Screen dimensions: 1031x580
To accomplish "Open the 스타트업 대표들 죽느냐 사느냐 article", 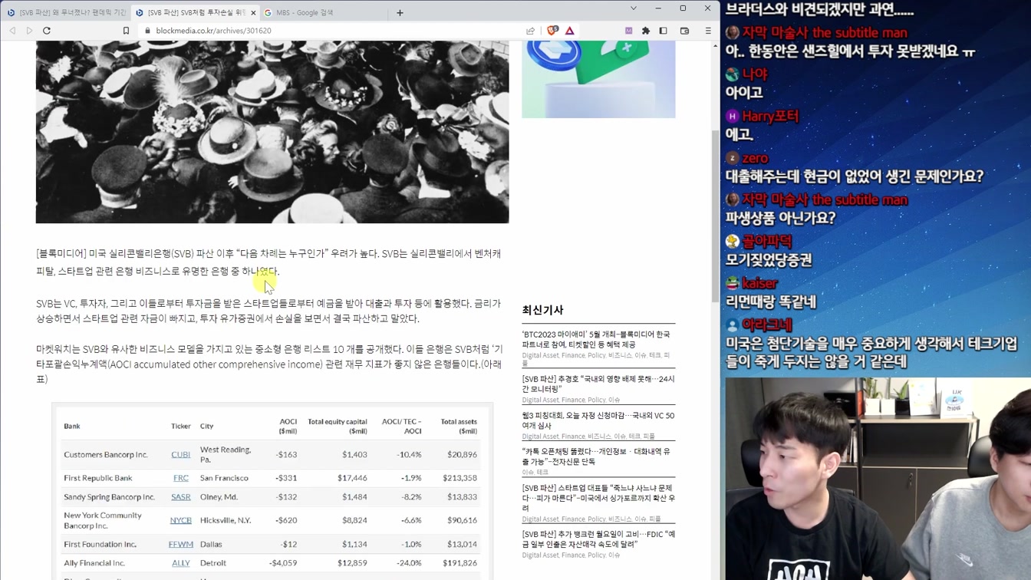I will 598,498.
